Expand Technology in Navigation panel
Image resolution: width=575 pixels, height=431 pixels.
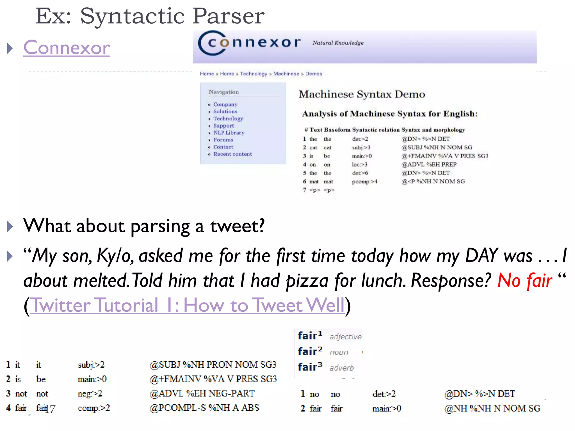pyautogui.click(x=228, y=119)
